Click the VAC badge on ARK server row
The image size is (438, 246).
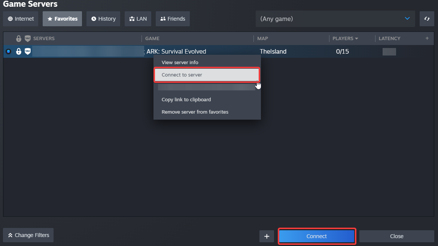click(x=28, y=51)
